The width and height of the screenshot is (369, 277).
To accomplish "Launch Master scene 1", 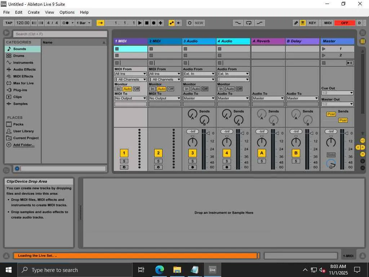I will click(324, 49).
